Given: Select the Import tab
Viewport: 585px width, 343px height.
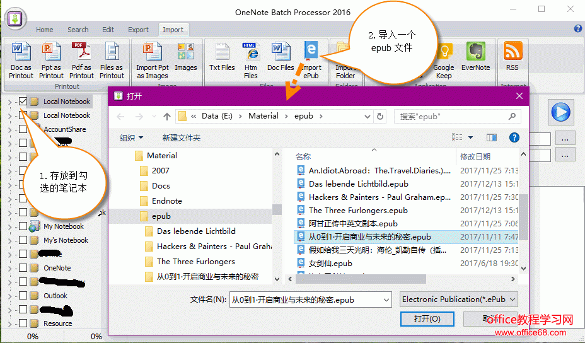Looking at the screenshot, I should (173, 30).
